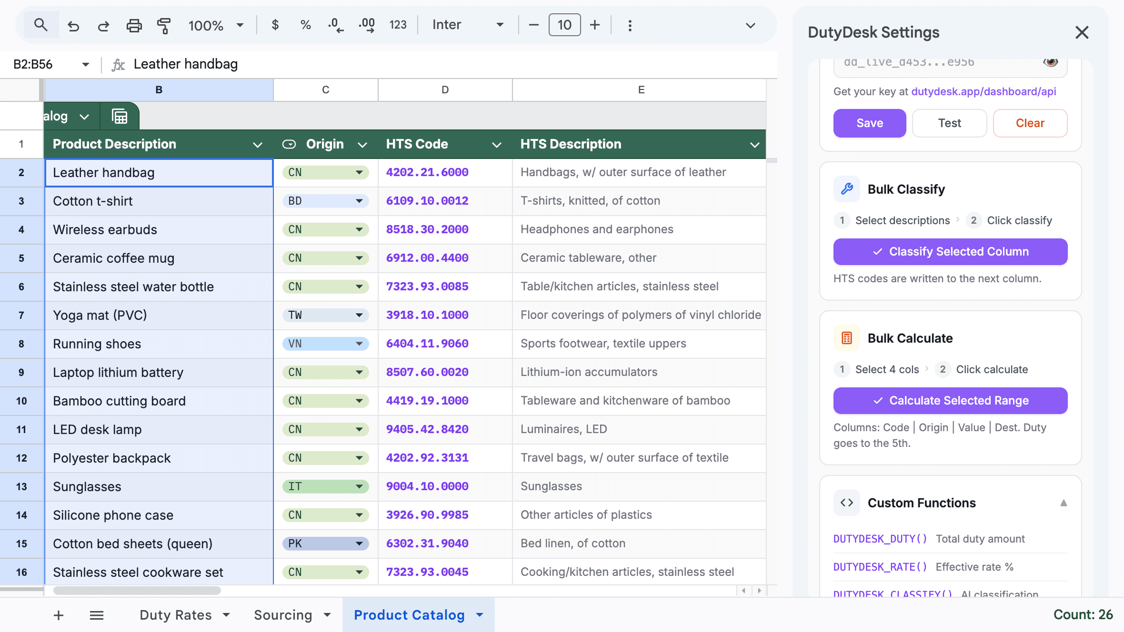This screenshot has width=1124, height=632.
Task: Apply percent format to selection
Action: tap(305, 25)
